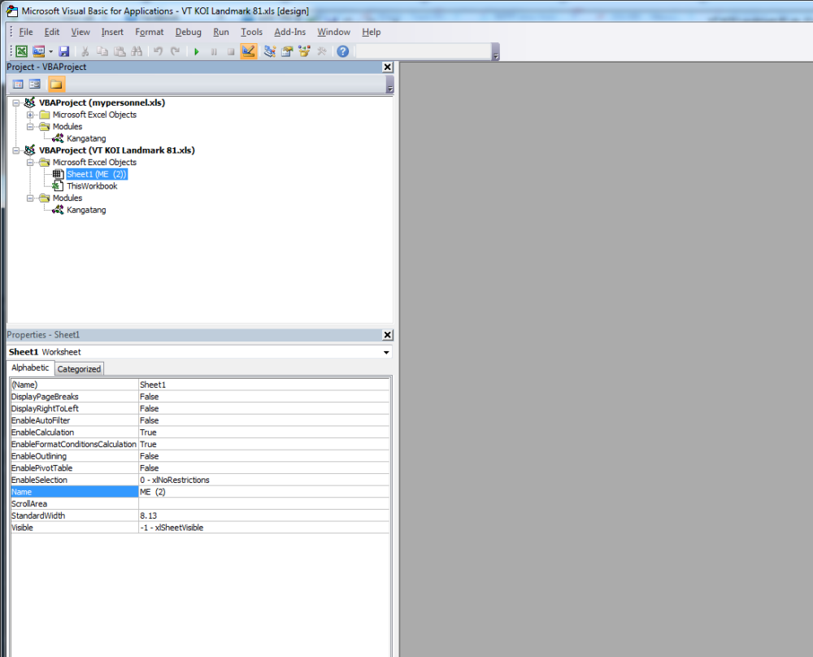Open the Add-Ins menu
Viewport: 813px width, 657px height.
(290, 33)
